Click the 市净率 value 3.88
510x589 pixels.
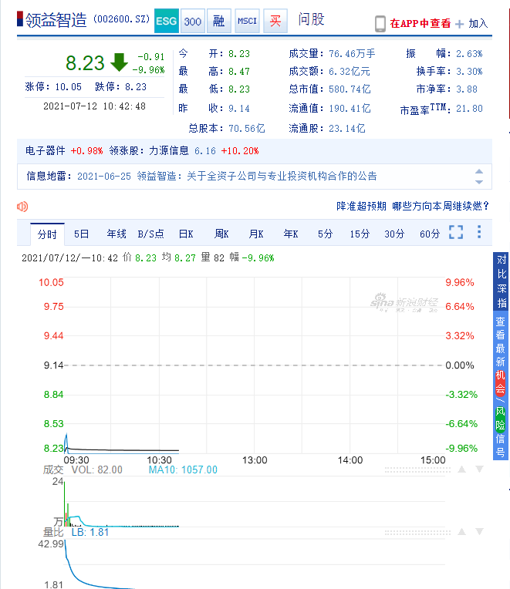click(466, 89)
